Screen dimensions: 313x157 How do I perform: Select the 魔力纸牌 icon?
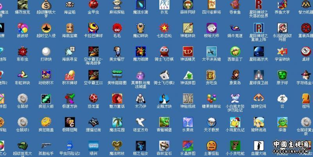point(140,51)
